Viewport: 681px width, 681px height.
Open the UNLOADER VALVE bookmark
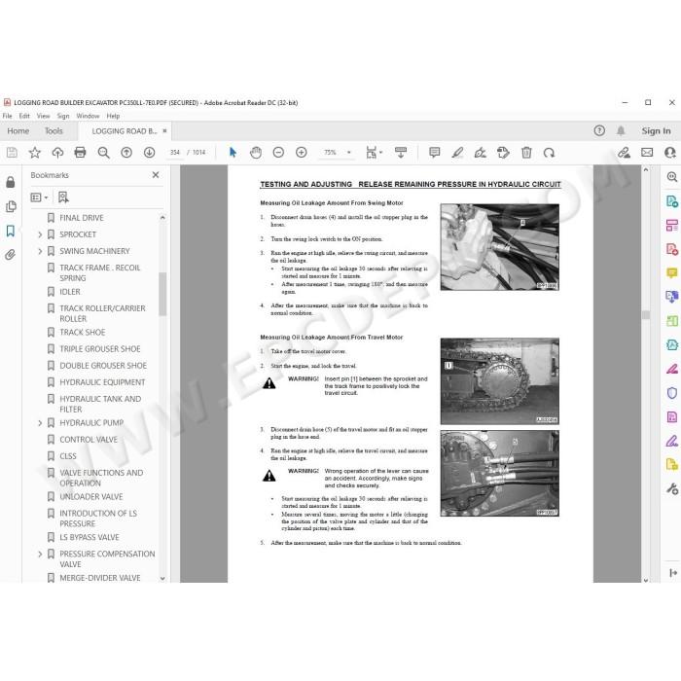pyautogui.click(x=91, y=496)
